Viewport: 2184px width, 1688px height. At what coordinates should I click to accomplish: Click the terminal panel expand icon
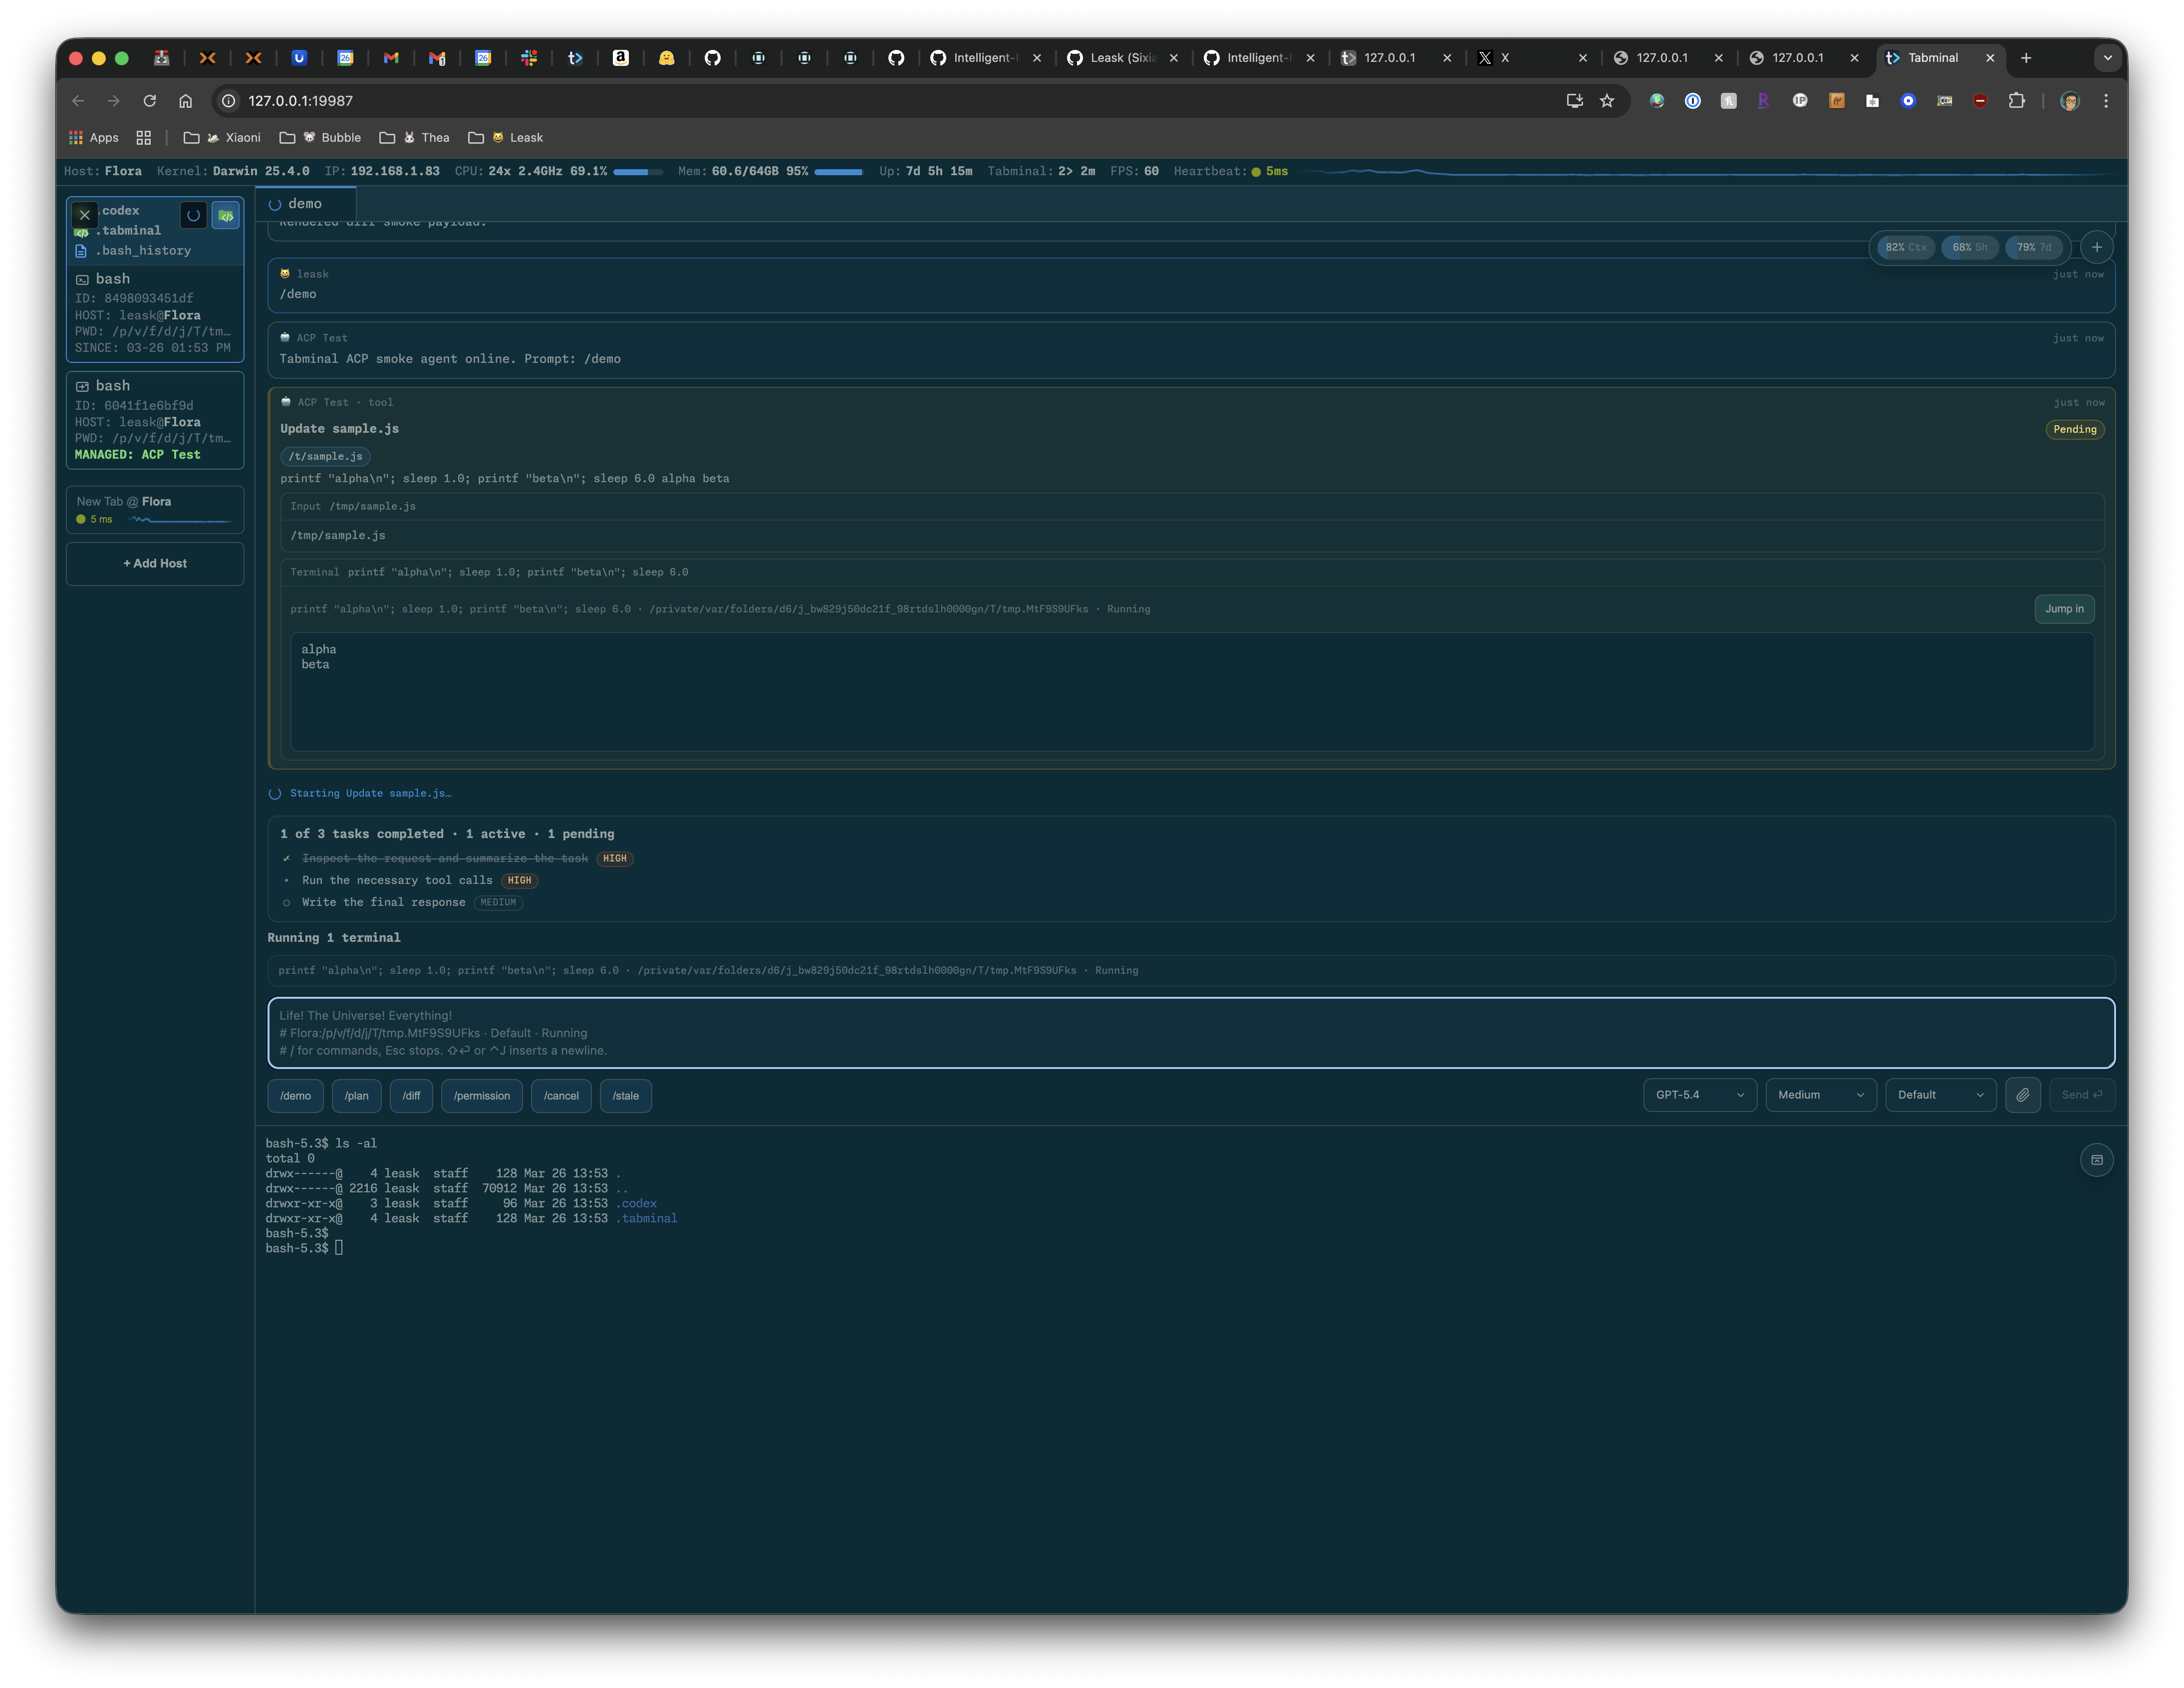pos(2096,1160)
